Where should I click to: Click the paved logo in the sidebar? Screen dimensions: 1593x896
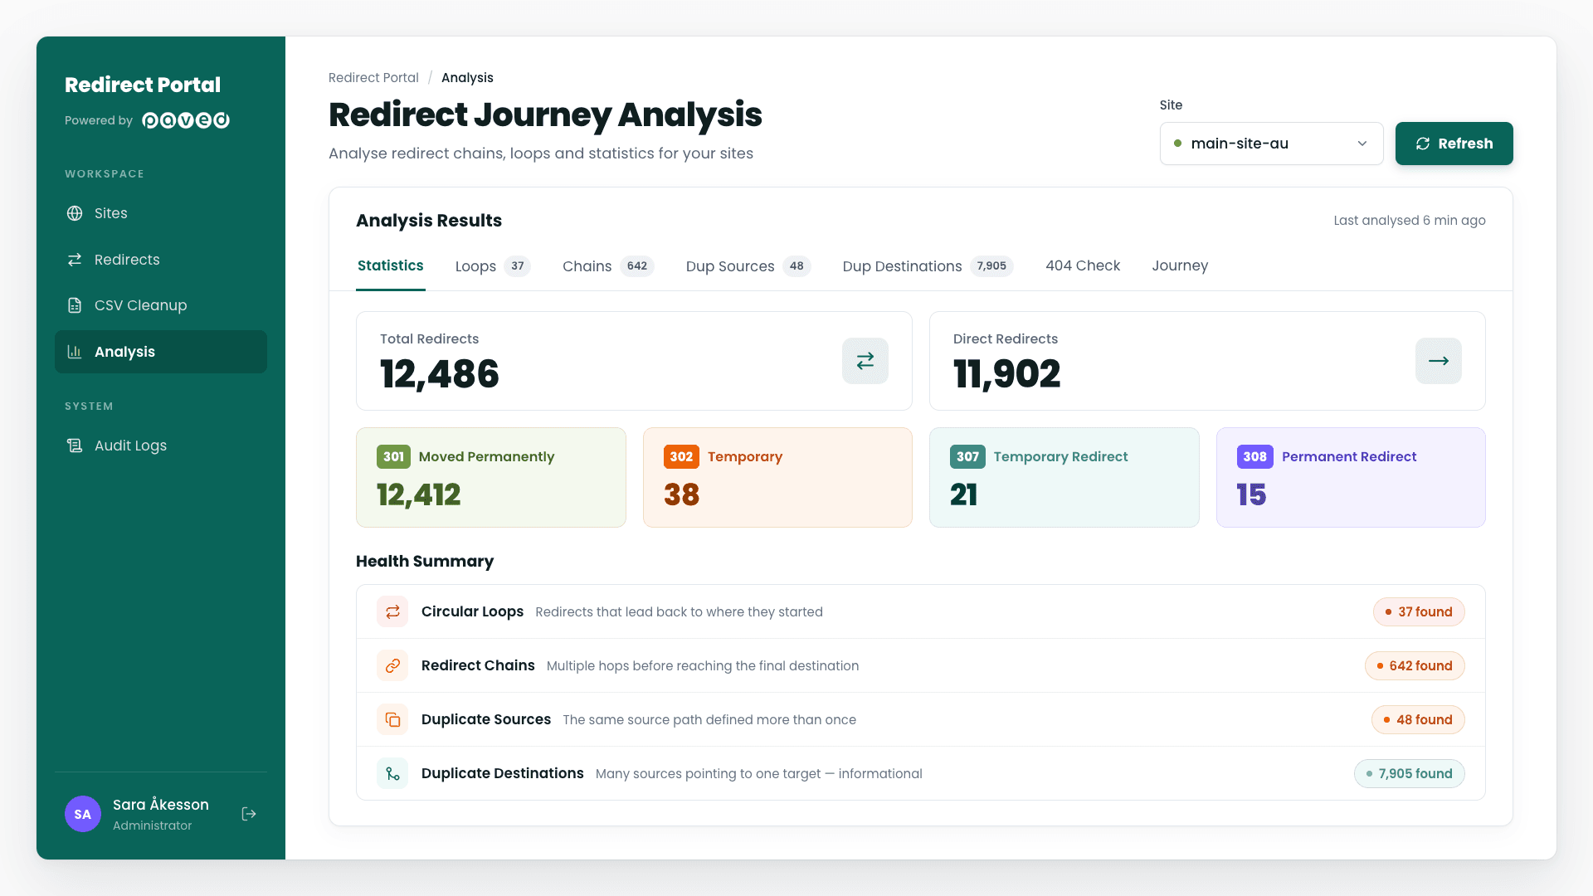[186, 120]
